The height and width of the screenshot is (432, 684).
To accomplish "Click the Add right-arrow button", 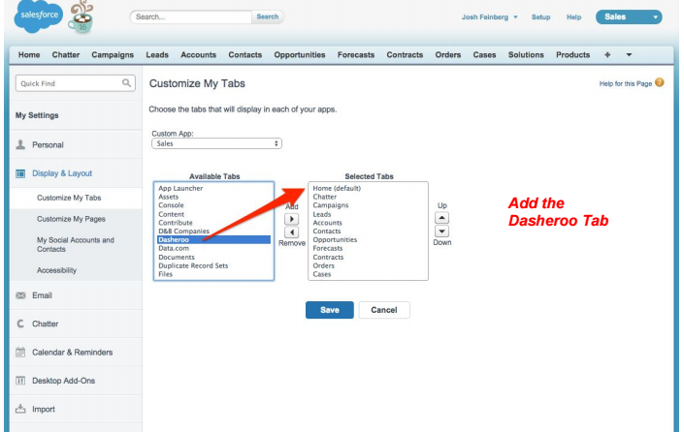I will coord(291,219).
